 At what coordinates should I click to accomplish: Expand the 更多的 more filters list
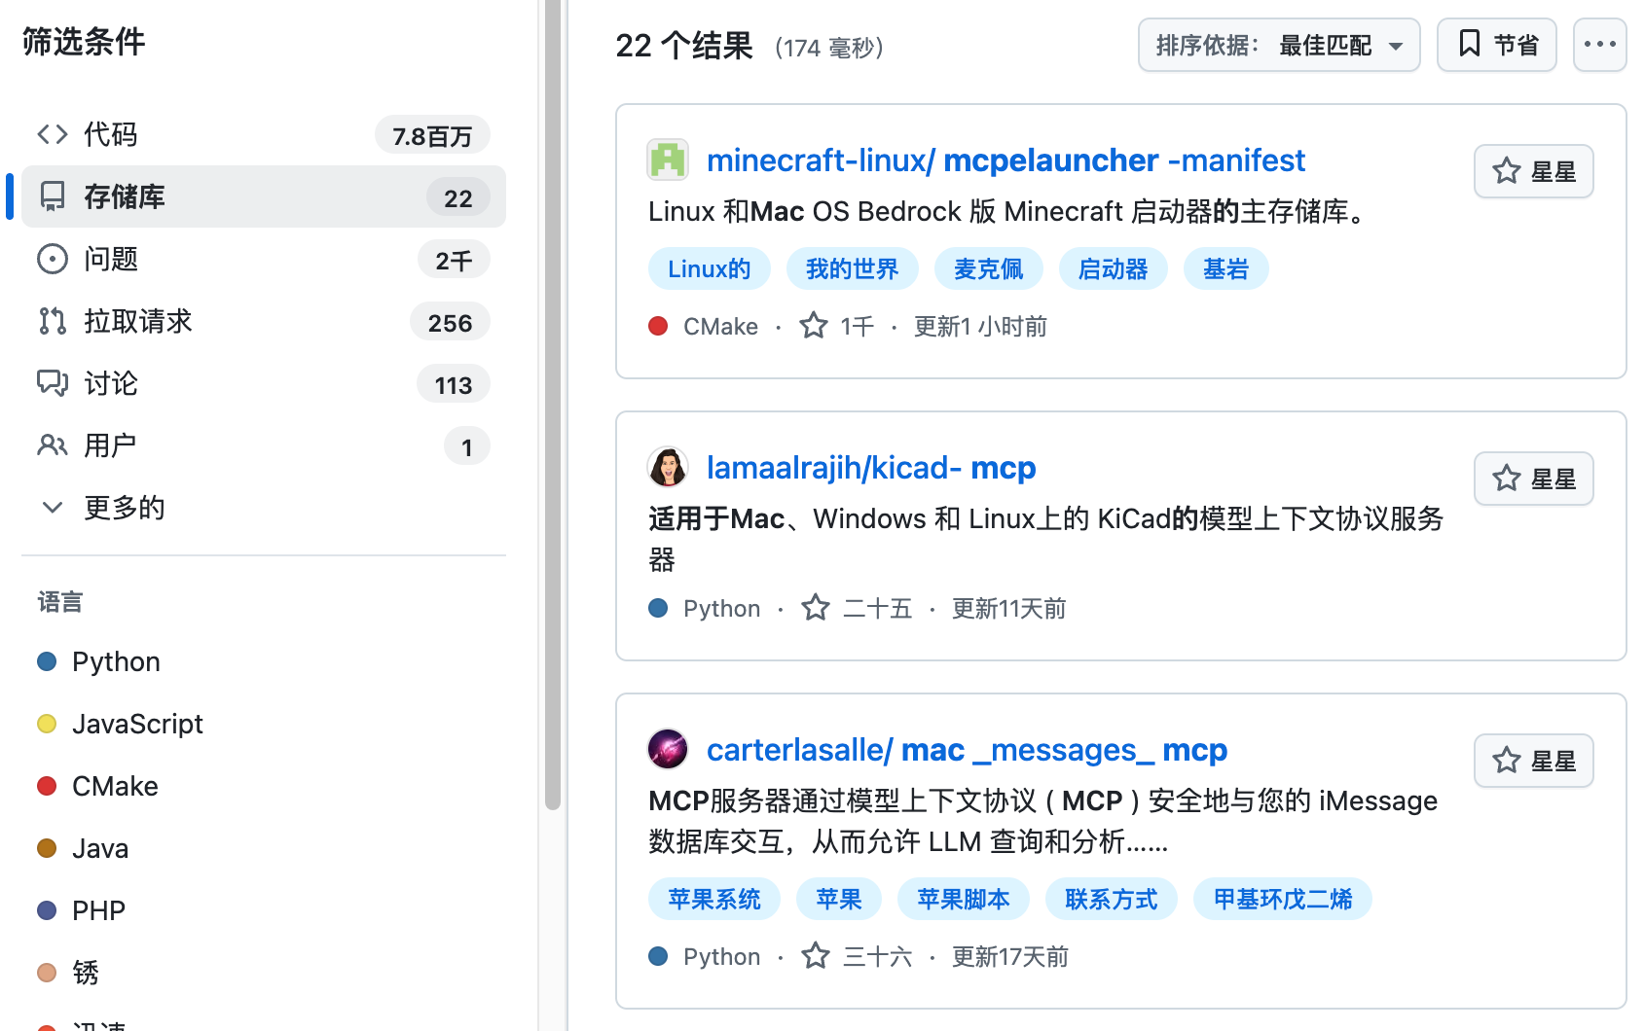coord(263,508)
